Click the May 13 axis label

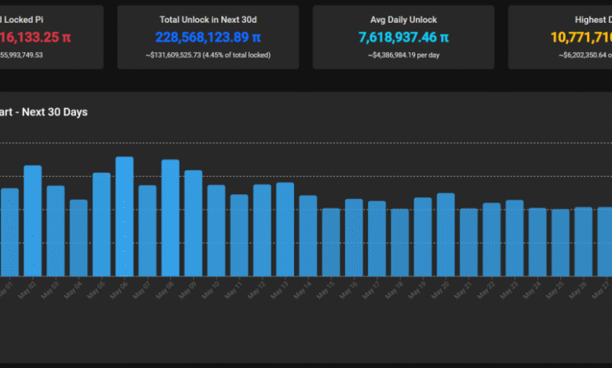pos(279,290)
